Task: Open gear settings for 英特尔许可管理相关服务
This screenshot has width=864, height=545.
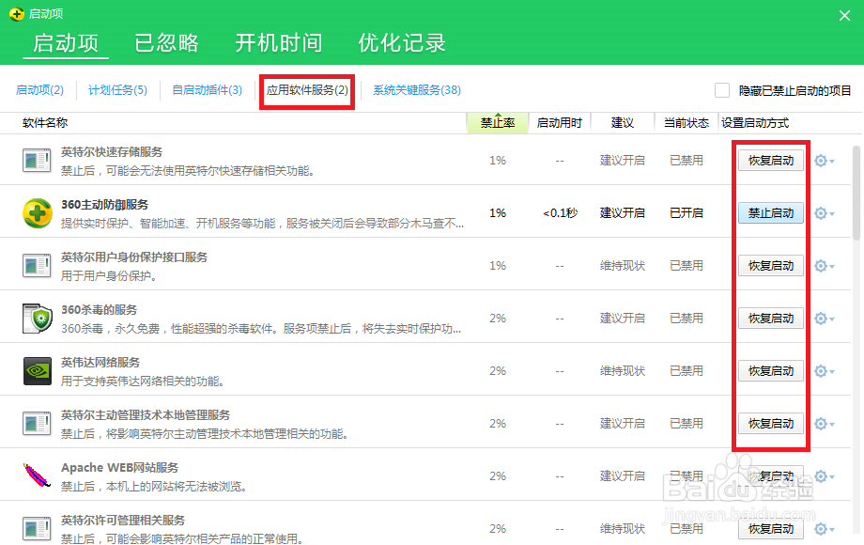Action: 824,528
